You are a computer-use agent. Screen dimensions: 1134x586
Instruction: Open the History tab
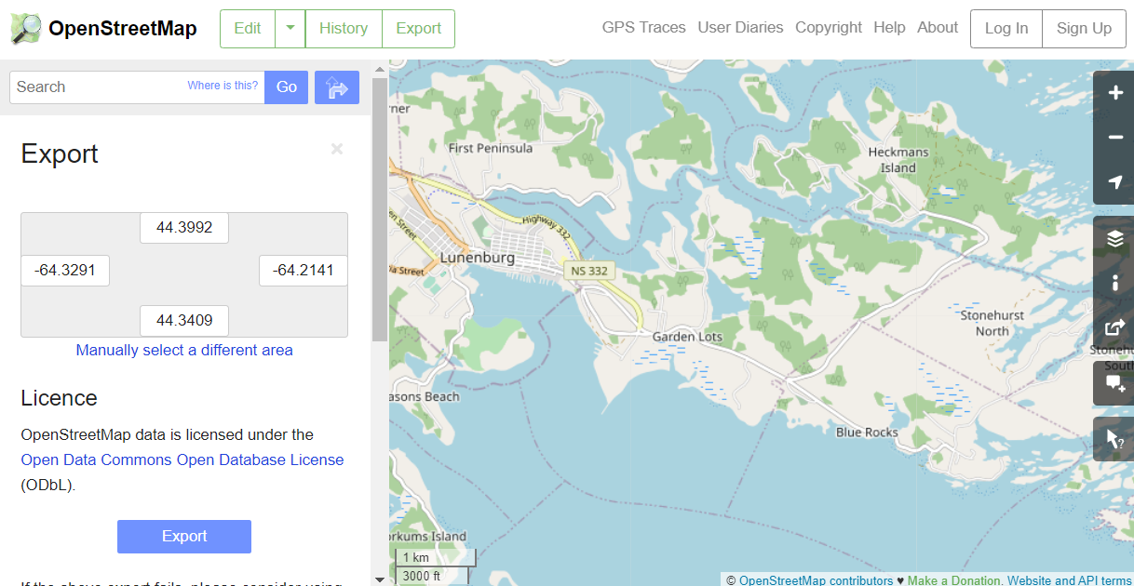pyautogui.click(x=343, y=29)
